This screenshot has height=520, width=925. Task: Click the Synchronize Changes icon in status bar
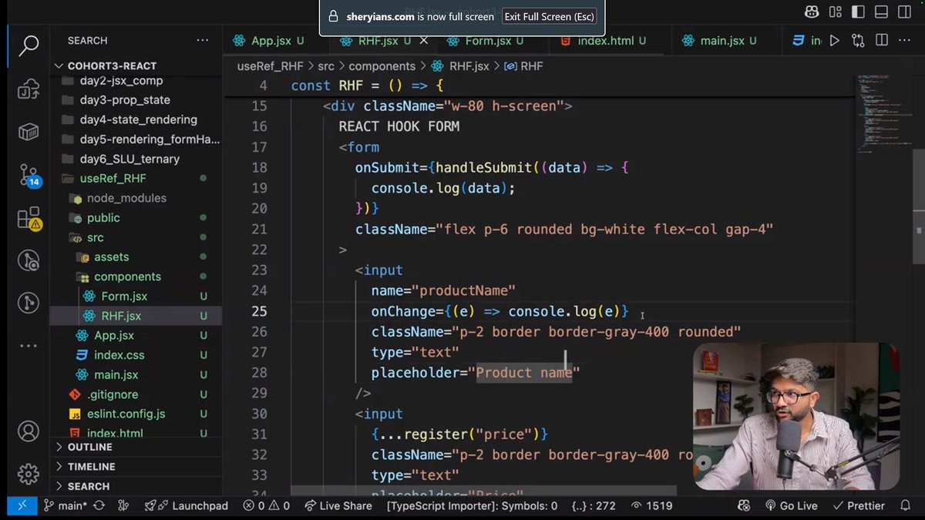(x=99, y=506)
